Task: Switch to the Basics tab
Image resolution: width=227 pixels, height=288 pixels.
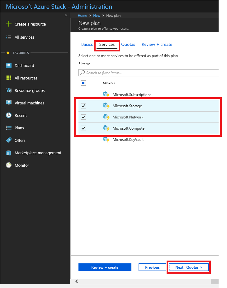Action: tap(87, 44)
